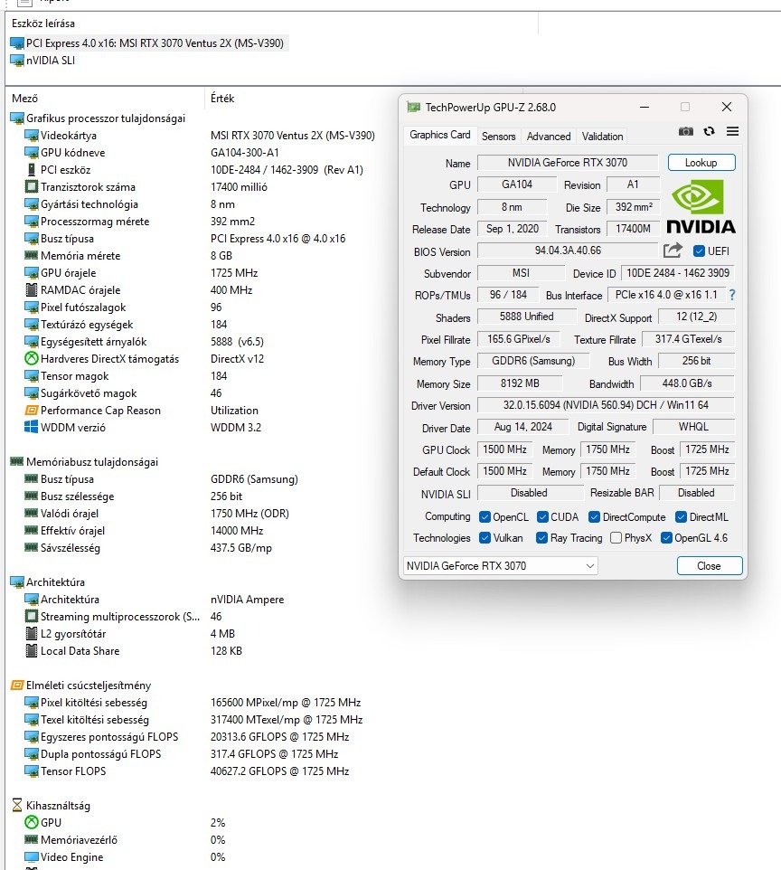This screenshot has width=781, height=870.
Task: Click the Close button in GPU-Z
Action: (709, 566)
